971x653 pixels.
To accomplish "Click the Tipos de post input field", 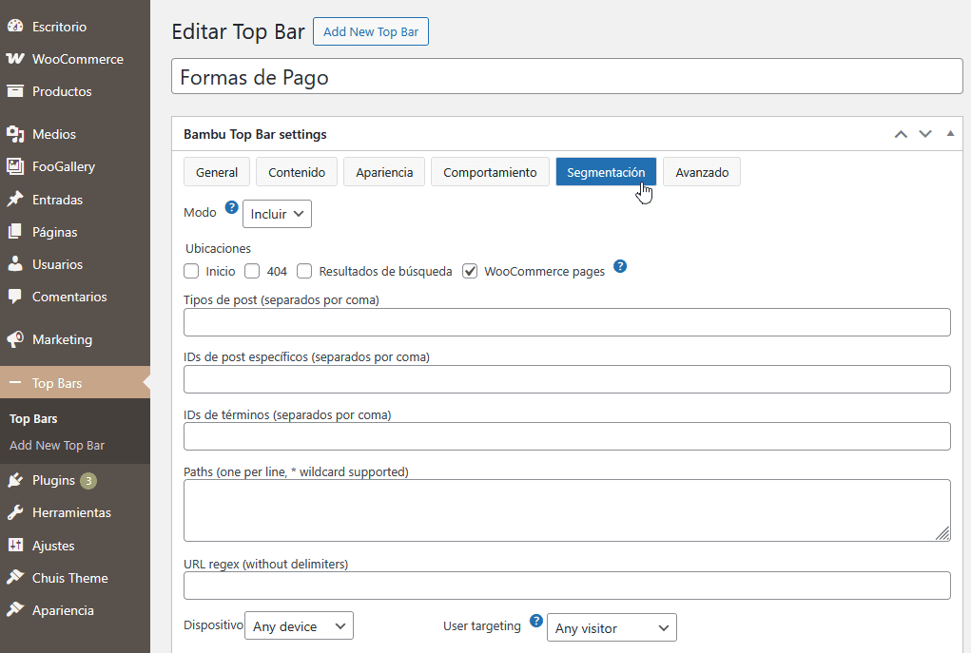I will (567, 322).
